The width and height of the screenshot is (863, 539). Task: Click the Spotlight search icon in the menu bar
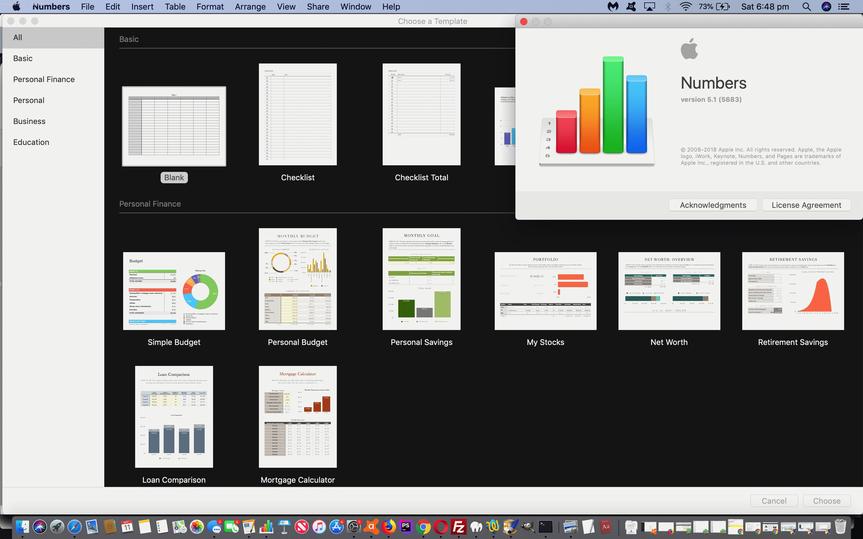[x=807, y=7]
